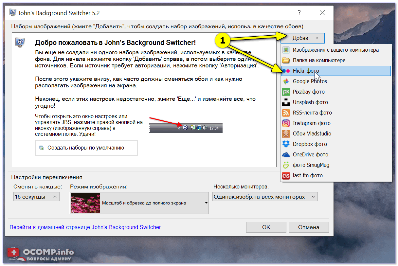Image resolution: width=398 pixels, height=266 pixels.
Task: Click the folder icon for Папка на компьютере
Action: pyautogui.click(x=286, y=60)
